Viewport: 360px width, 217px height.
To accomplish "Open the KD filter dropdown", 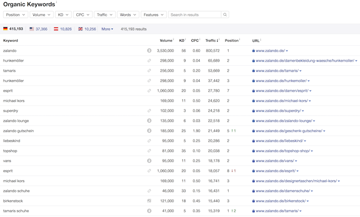I will coord(64,15).
